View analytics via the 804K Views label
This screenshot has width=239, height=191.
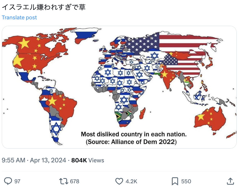point(88,160)
